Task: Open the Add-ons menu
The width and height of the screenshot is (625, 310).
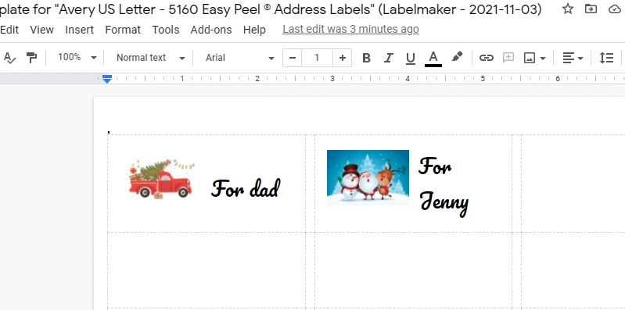Action: coord(211,30)
